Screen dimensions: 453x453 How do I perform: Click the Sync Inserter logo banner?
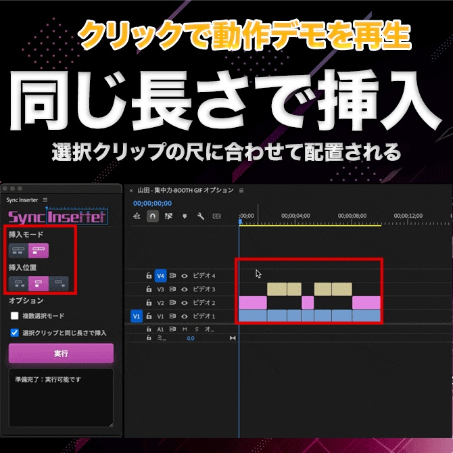[x=57, y=216]
